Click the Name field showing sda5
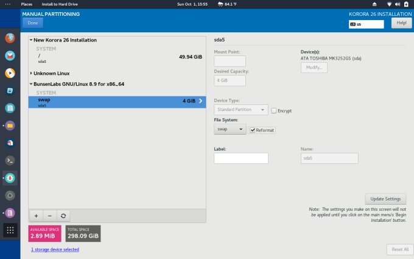 (x=329, y=158)
